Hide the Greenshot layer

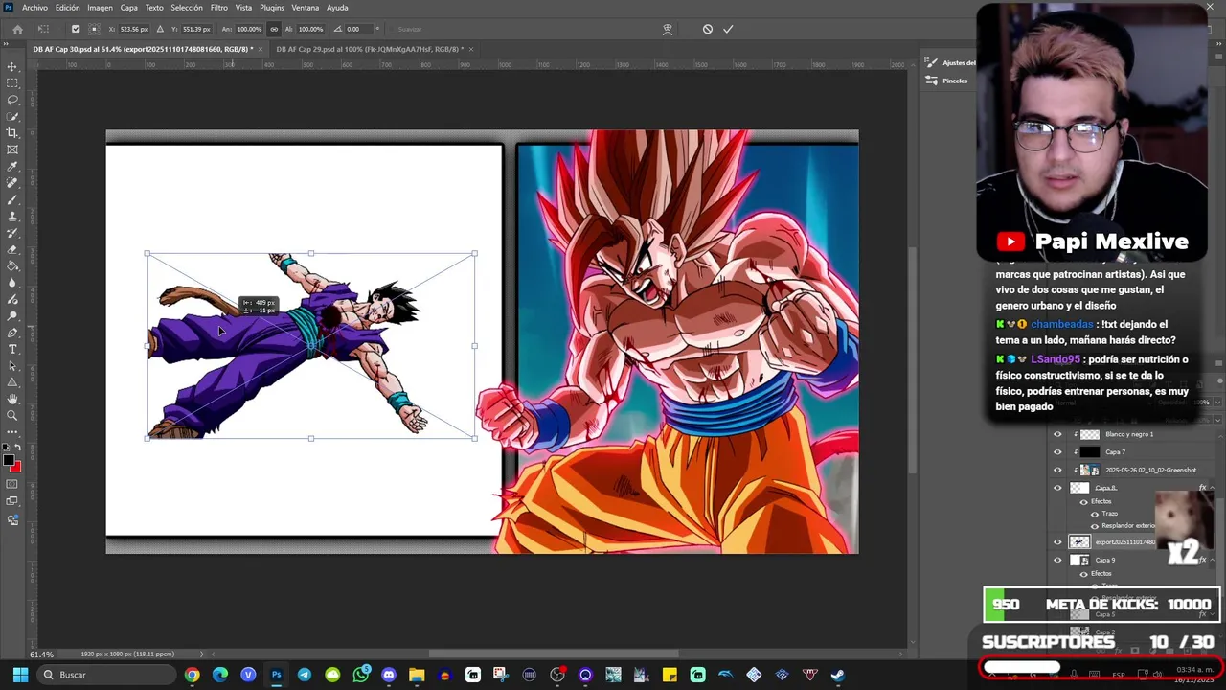[x=1057, y=470]
